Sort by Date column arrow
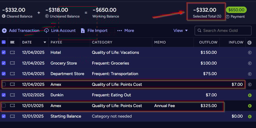The image size is (256, 128). (45, 42)
